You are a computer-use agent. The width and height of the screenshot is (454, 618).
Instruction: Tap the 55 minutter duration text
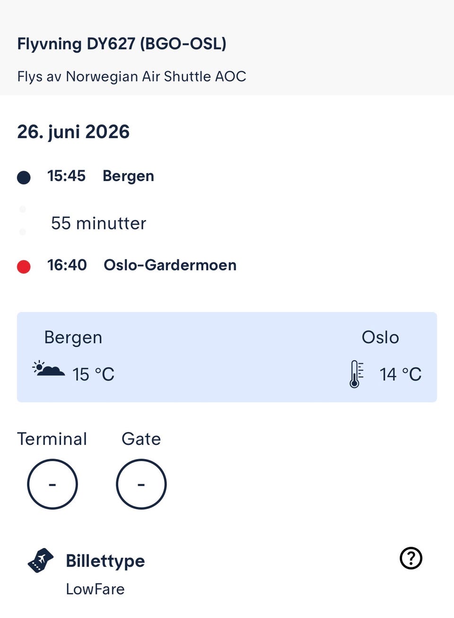pyautogui.click(x=98, y=223)
